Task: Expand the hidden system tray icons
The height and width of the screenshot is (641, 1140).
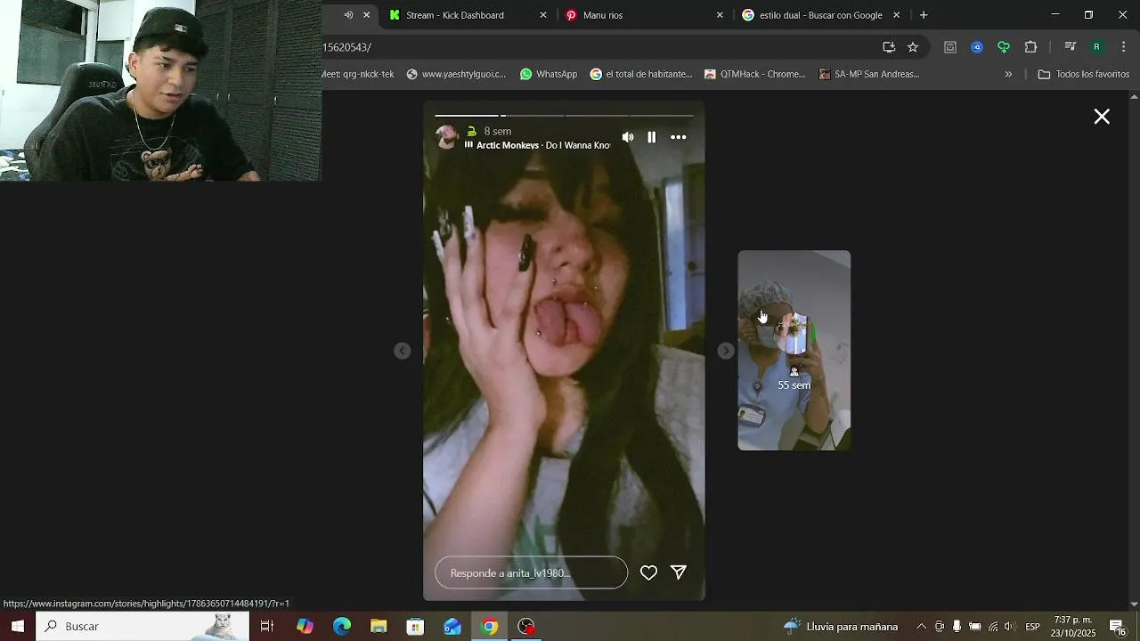Action: coord(921,626)
